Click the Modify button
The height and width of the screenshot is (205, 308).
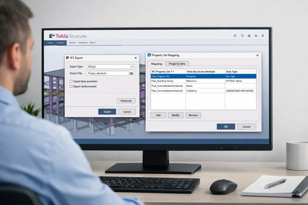point(176,115)
